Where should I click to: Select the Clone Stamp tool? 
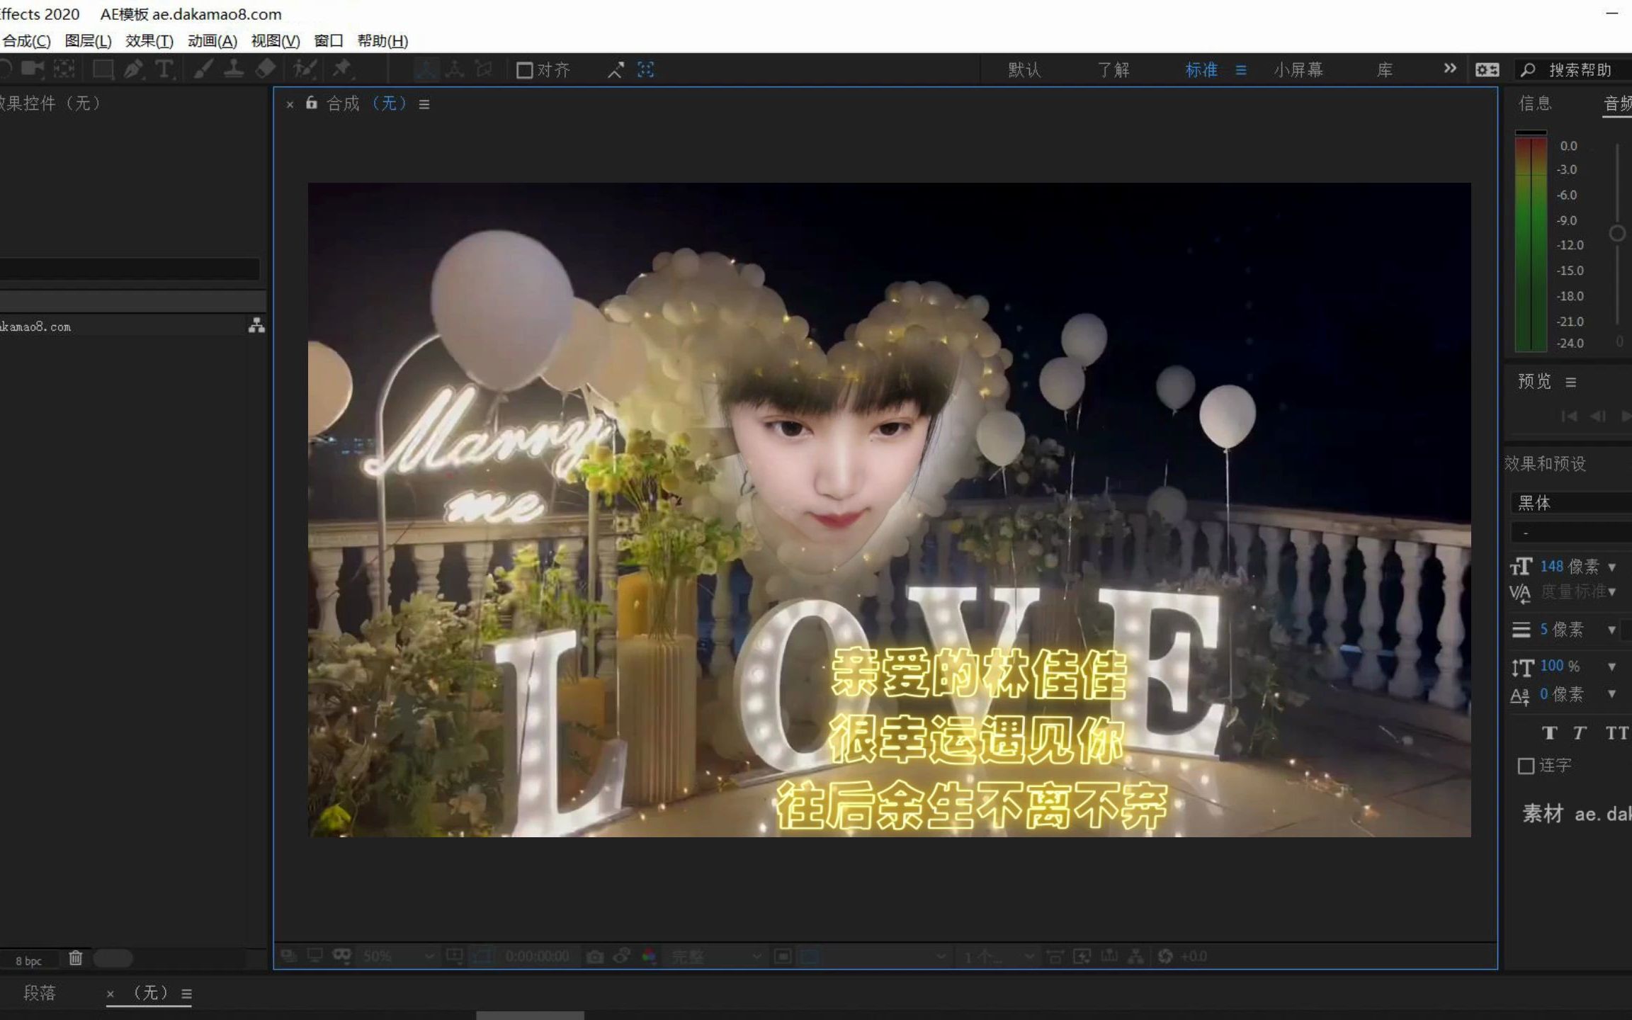[234, 69]
